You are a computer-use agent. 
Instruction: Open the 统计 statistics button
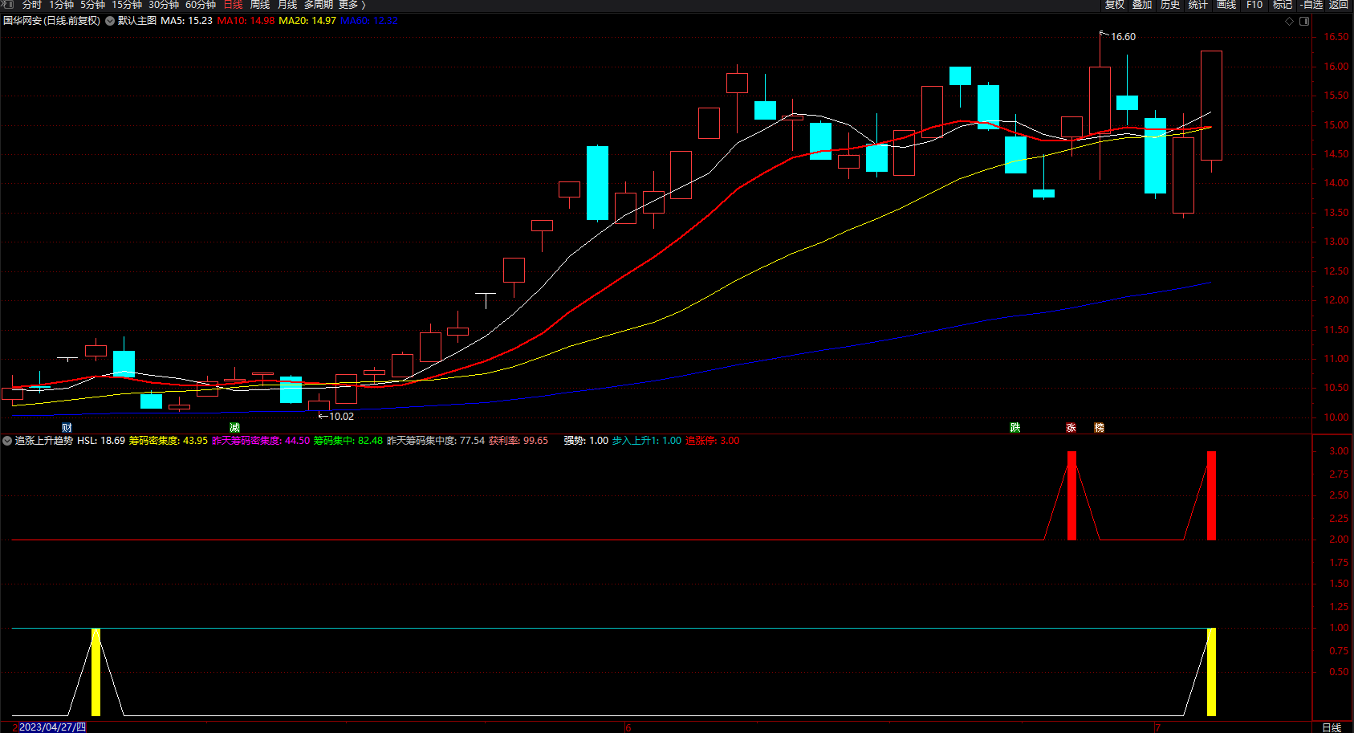pos(1198,5)
